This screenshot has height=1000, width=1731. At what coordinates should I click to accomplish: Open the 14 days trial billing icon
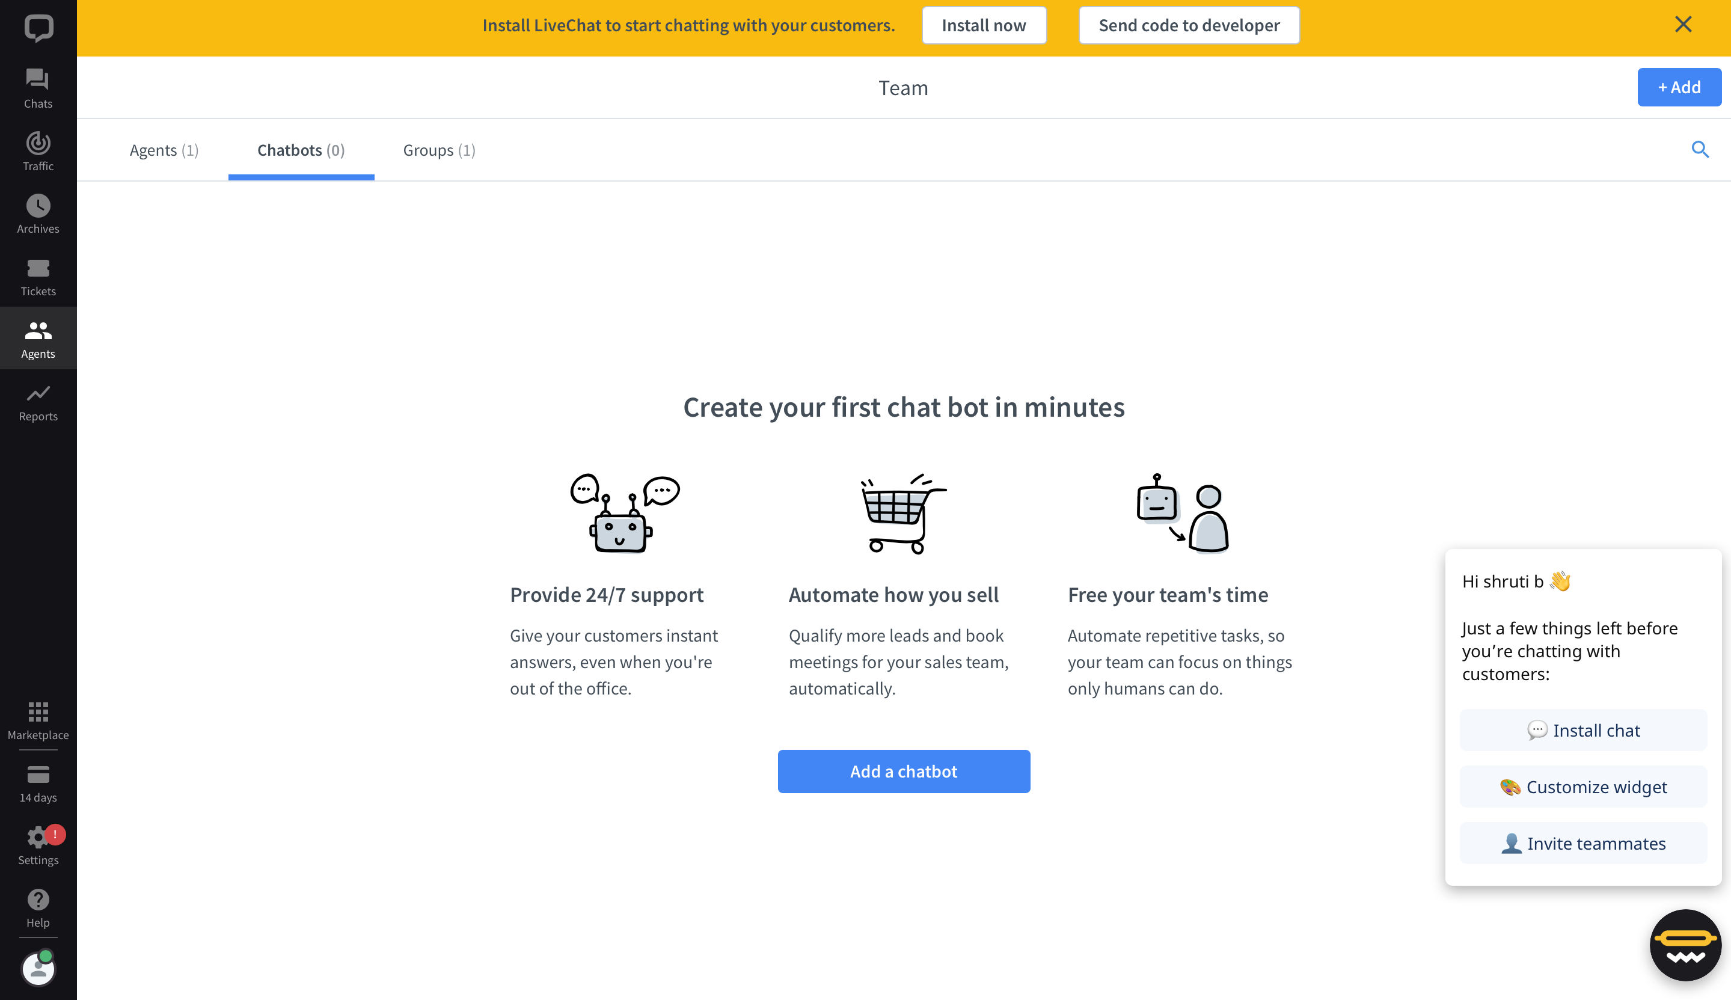[38, 783]
